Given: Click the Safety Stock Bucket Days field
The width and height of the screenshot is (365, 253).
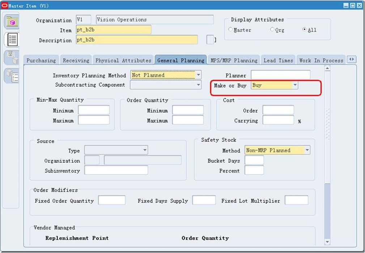Looking at the screenshot, I should pyautogui.click(x=254, y=160).
